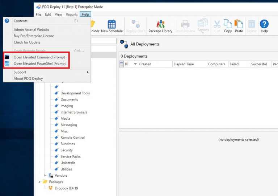Click the PowerShell icon in Help menu
Screen dimensions: 278x196
(x=7, y=63)
